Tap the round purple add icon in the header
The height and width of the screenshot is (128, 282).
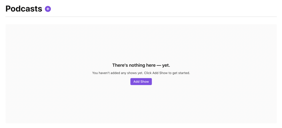pyautogui.click(x=48, y=9)
